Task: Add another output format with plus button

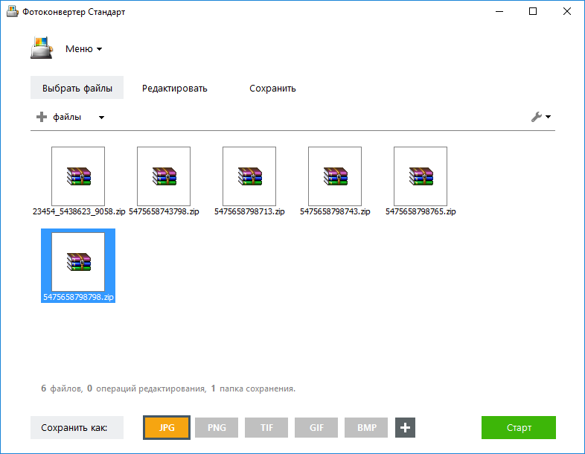Action: coord(405,427)
